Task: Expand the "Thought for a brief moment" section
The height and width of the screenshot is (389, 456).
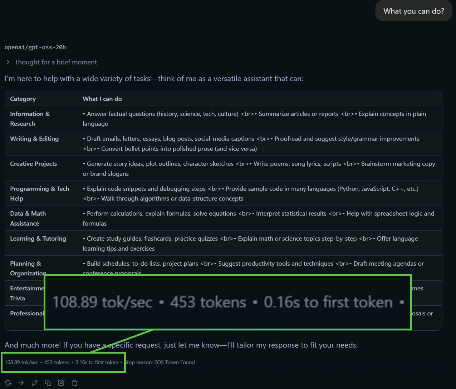Action: (8, 62)
